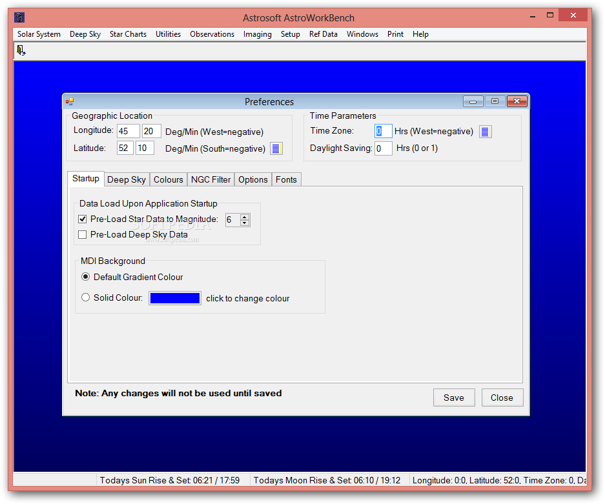Open the Print menu
605x504 pixels.
coord(396,34)
